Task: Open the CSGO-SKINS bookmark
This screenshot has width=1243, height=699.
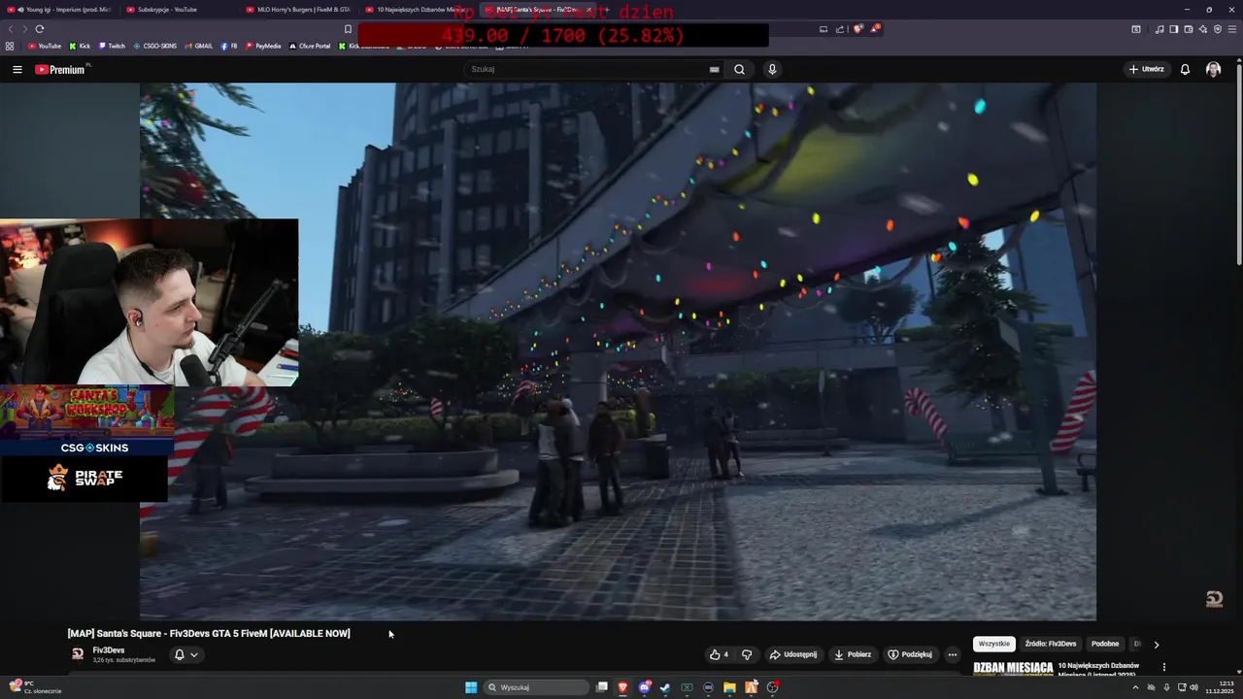Action: pos(155,46)
